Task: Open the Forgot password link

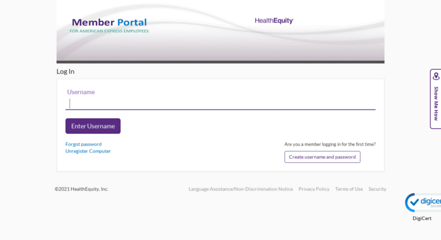Action: coord(83,144)
